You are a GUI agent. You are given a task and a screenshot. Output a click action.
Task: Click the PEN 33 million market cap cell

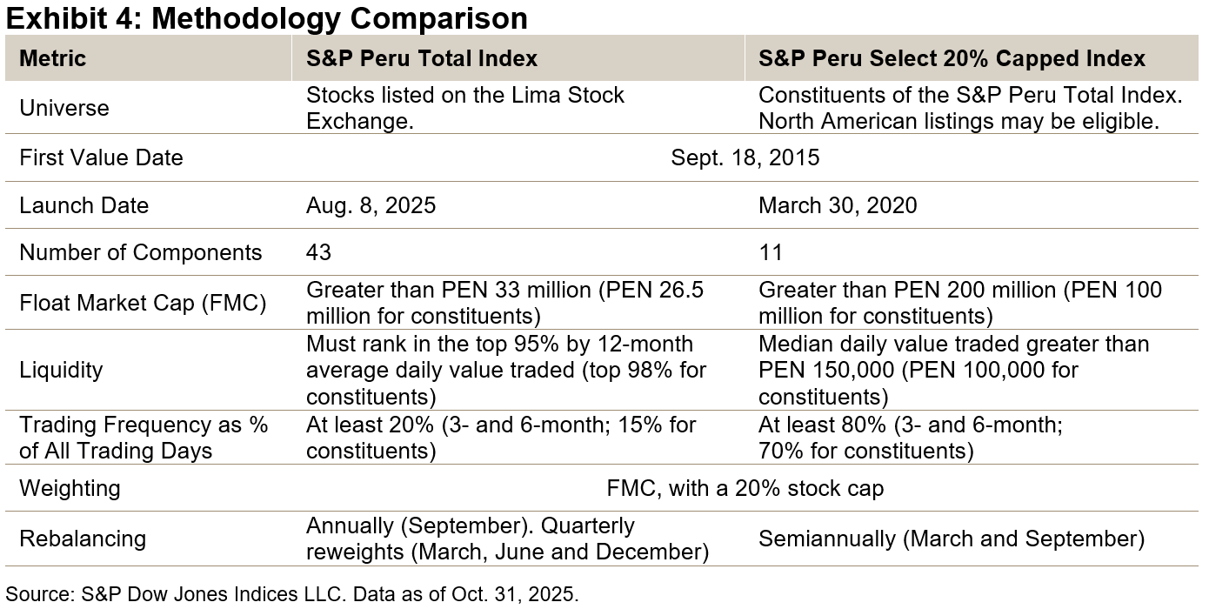coord(504,302)
